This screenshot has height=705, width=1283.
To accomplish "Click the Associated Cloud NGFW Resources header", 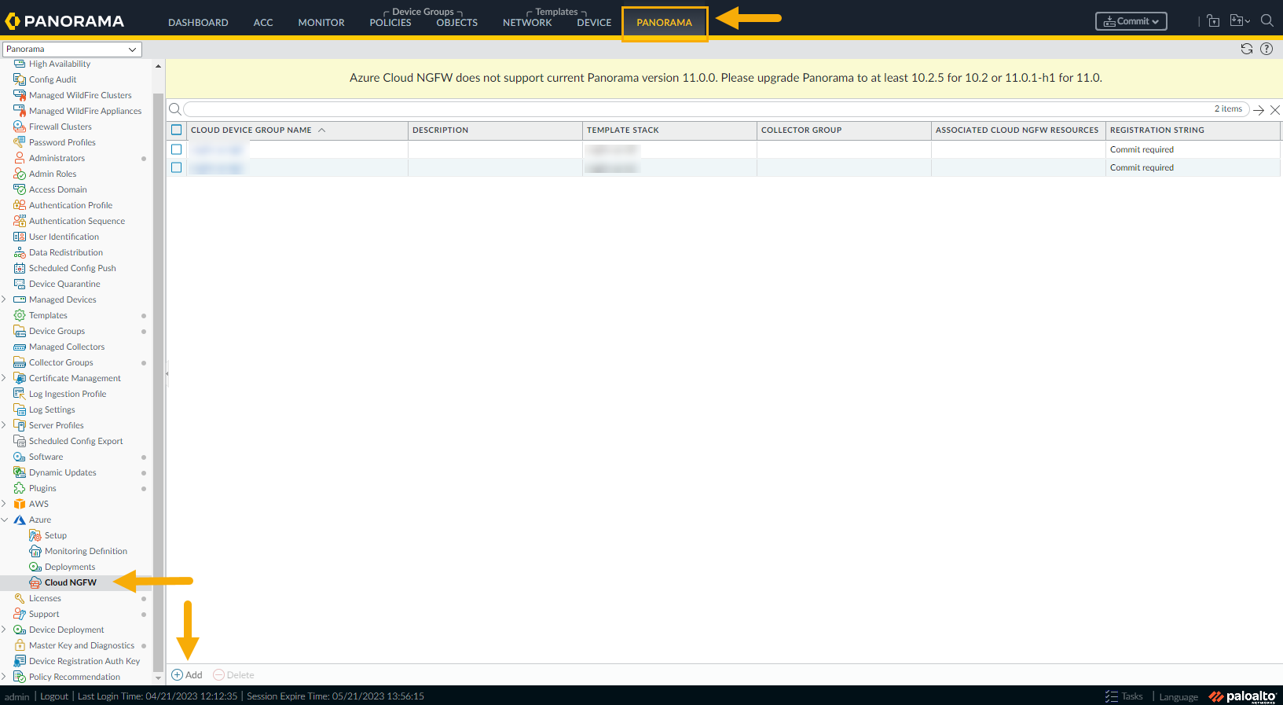I will pos(1017,130).
